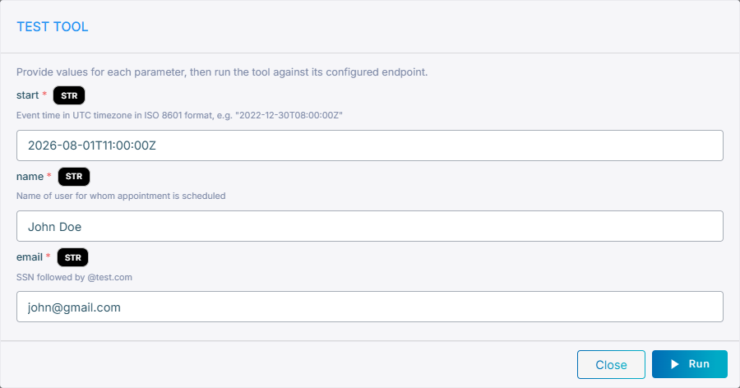Focus the start field containing 2026-08-01T11:00:00Z

tap(369, 145)
